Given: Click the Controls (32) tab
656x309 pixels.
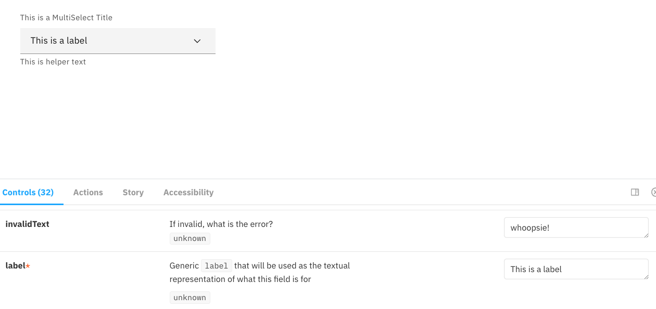Looking at the screenshot, I should point(28,192).
